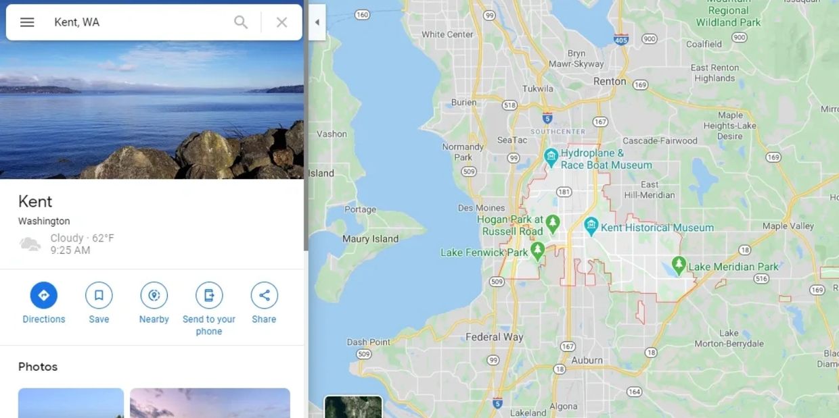Collapse the side panel using the arrow
Screen dimensions: 839x418
point(317,22)
